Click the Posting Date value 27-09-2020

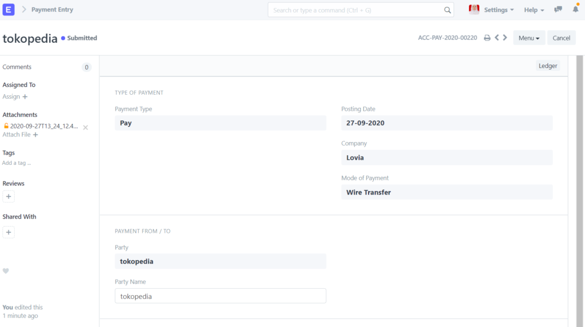(x=447, y=123)
